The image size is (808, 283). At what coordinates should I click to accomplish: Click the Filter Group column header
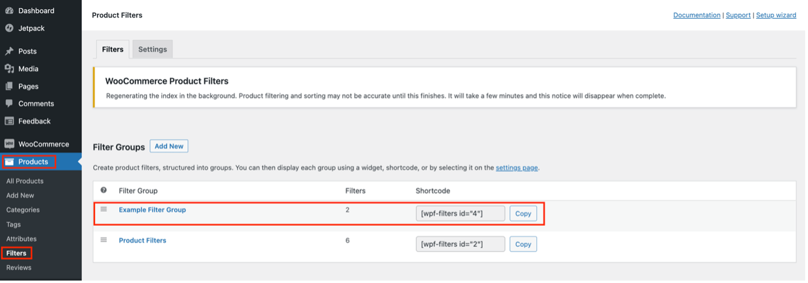point(138,191)
